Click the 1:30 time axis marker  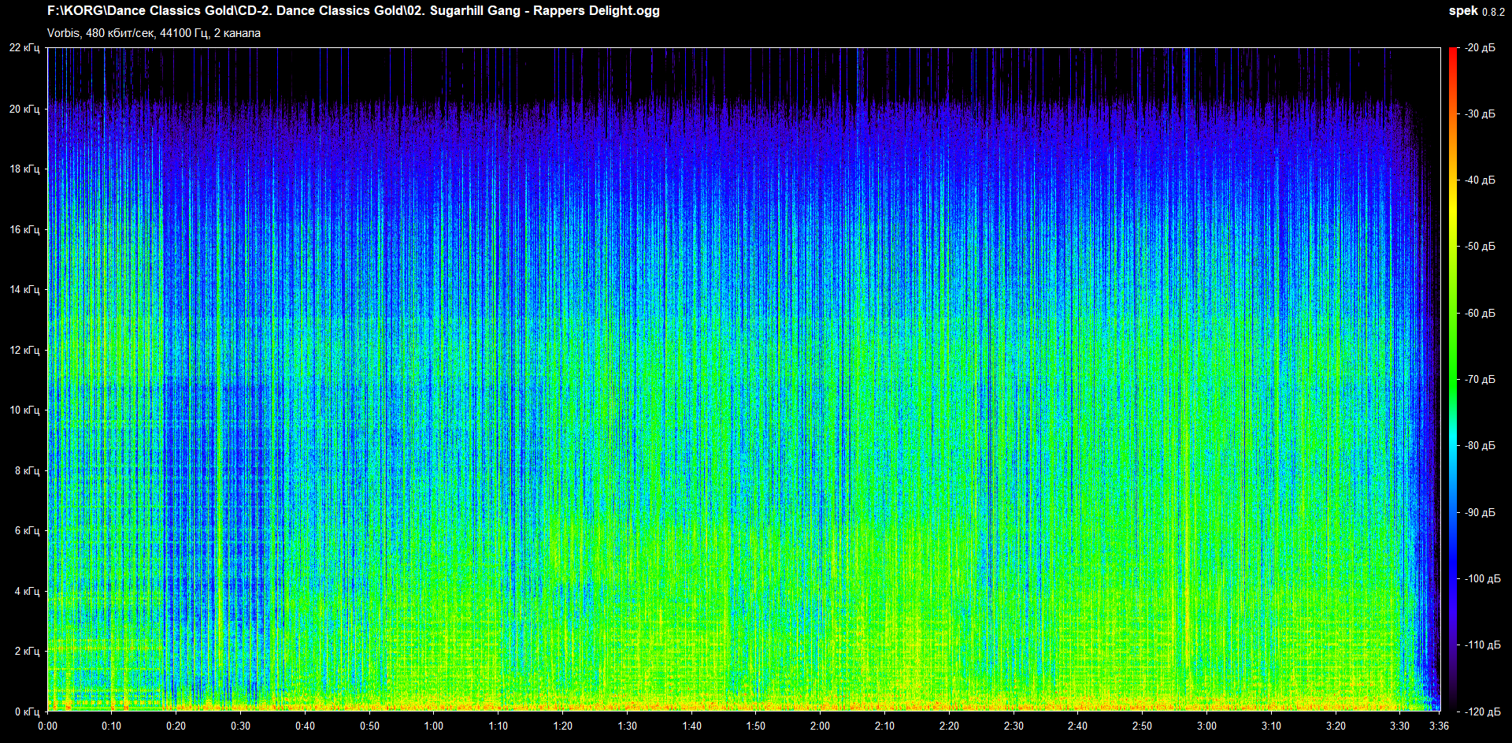click(x=627, y=726)
